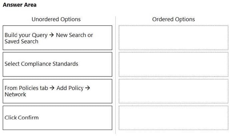The height and width of the screenshot is (136, 231).
Task: Select the 'Select Compliance Standards' option
Action: (57, 65)
